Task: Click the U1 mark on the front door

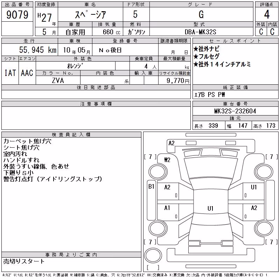Action: coord(254,187)
